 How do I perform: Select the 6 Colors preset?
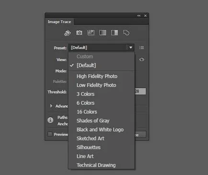102,103
